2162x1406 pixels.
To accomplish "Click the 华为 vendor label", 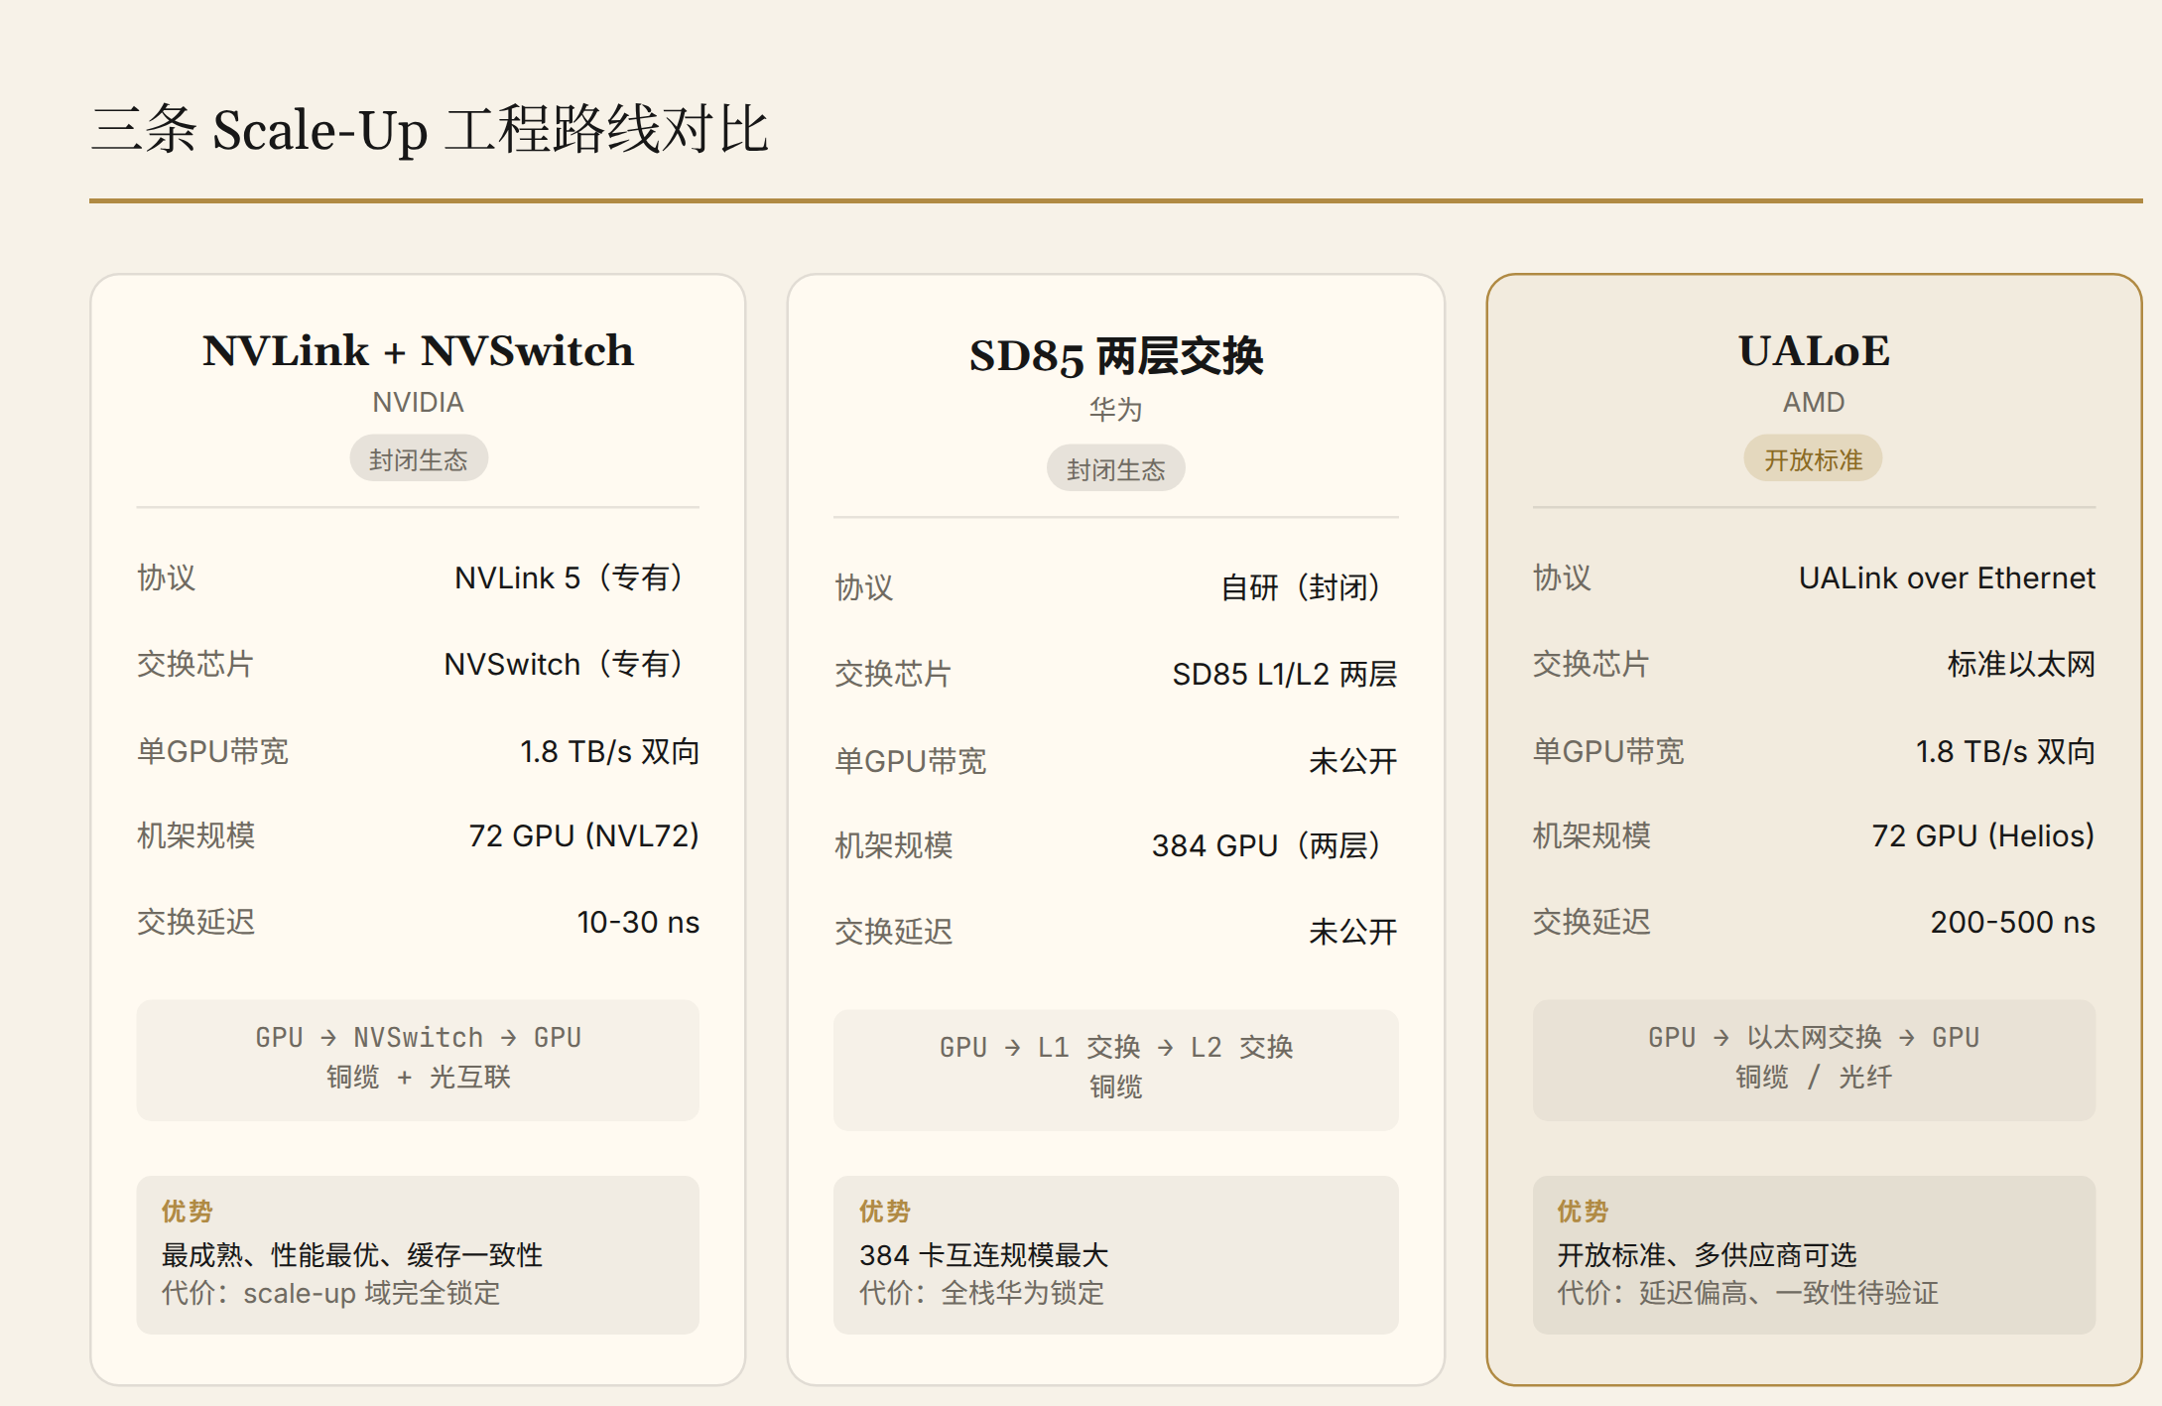I will tap(1115, 409).
